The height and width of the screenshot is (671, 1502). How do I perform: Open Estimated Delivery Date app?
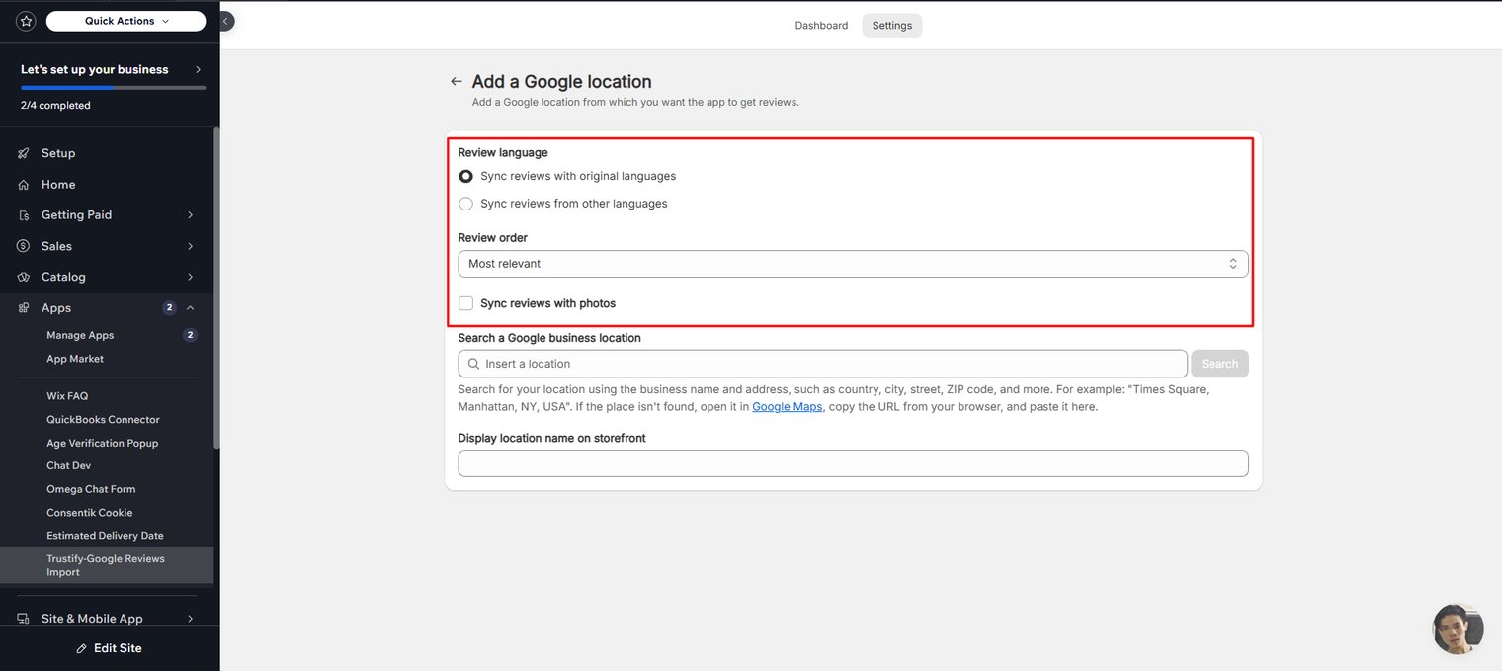tap(105, 536)
